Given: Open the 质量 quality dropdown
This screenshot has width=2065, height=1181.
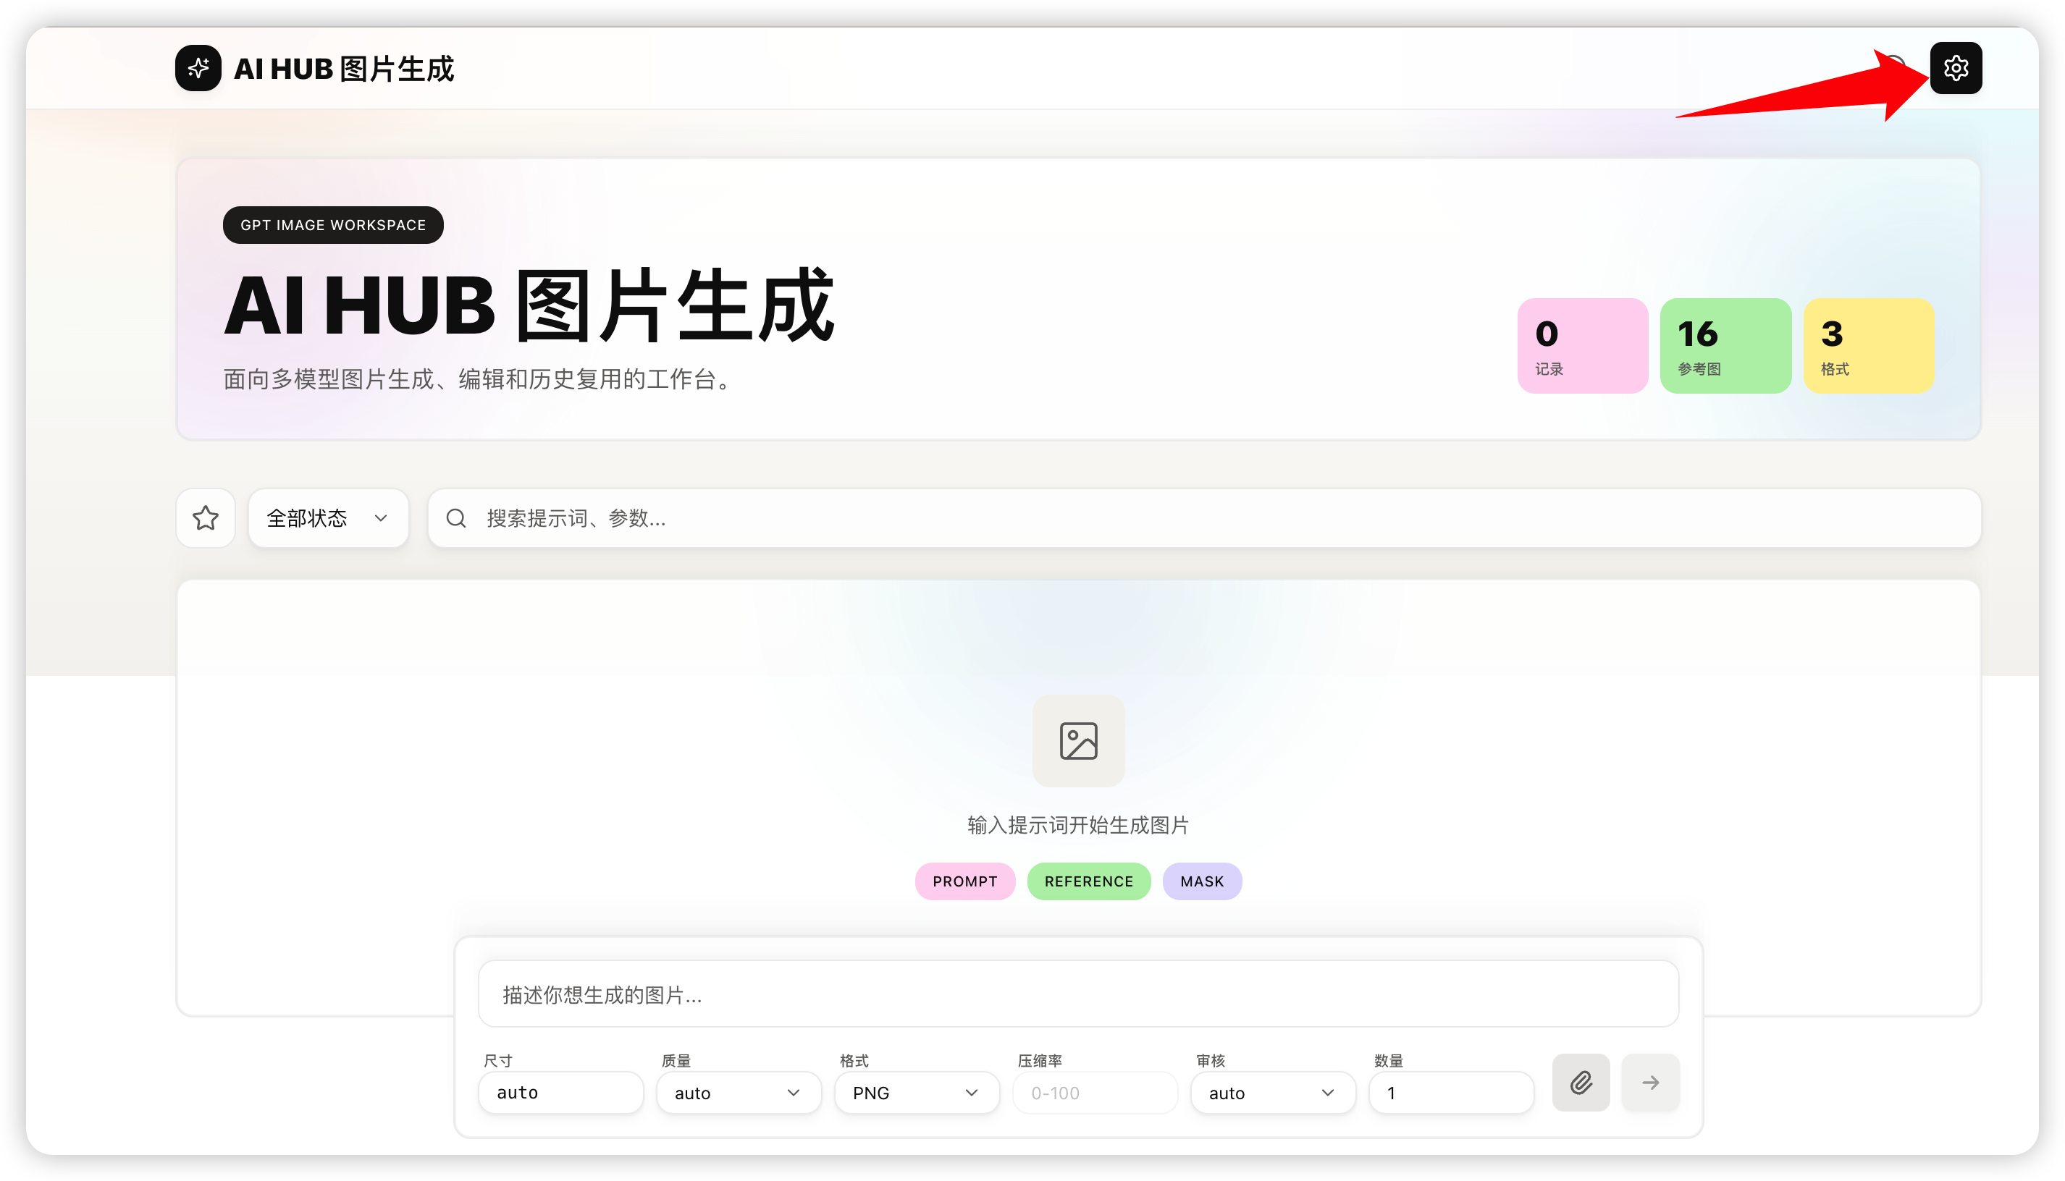Looking at the screenshot, I should [739, 1093].
